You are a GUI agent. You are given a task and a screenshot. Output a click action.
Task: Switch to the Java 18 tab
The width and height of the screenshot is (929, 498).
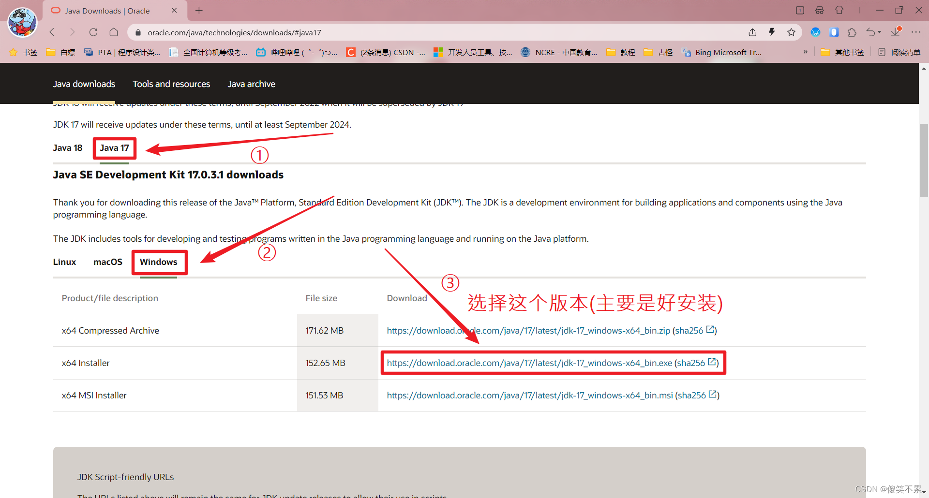(x=68, y=148)
